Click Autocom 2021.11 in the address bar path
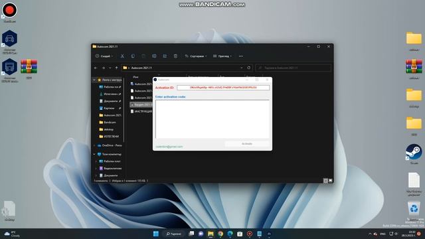Image resolution: width=425 pixels, height=239 pixels. pos(141,68)
